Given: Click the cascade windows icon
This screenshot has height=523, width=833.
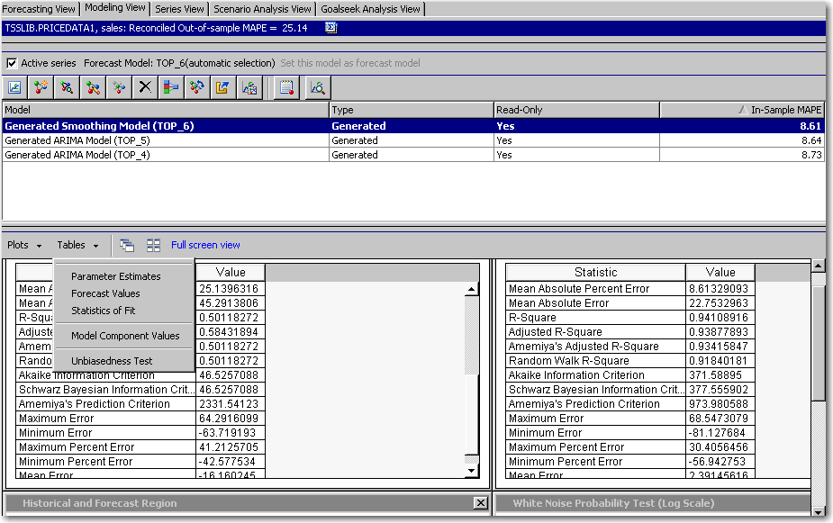Looking at the screenshot, I should point(127,245).
